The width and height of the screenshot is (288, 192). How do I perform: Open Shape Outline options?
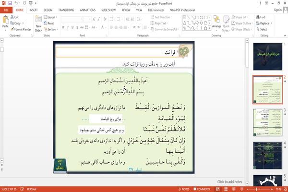(x=242, y=23)
